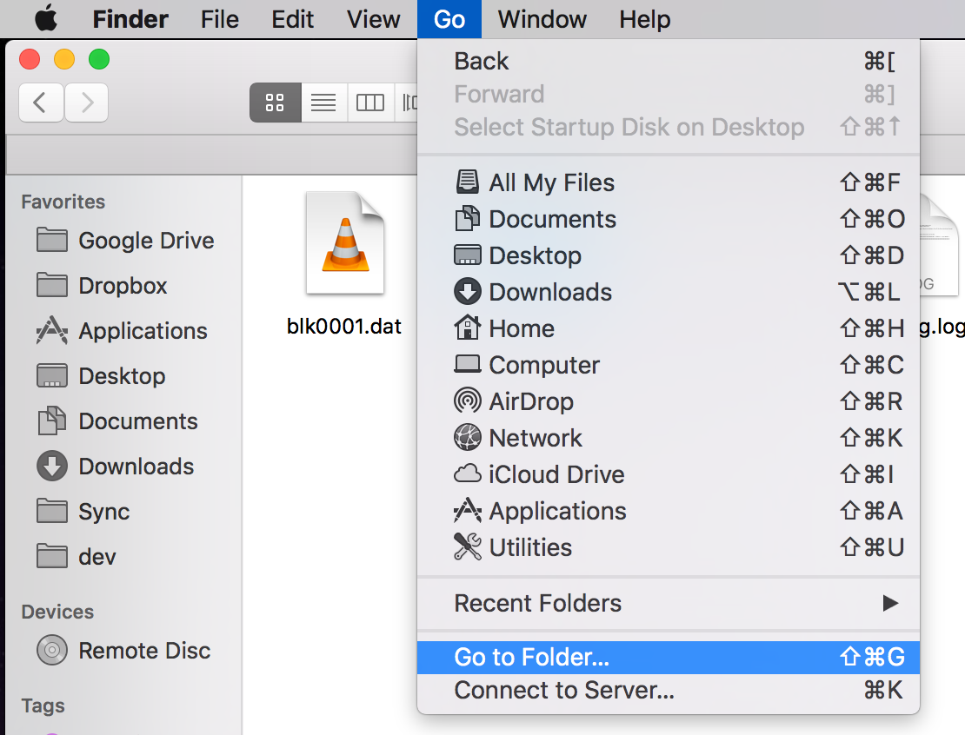The height and width of the screenshot is (735, 965).
Task: Switch Finder to icon view
Action: [275, 103]
